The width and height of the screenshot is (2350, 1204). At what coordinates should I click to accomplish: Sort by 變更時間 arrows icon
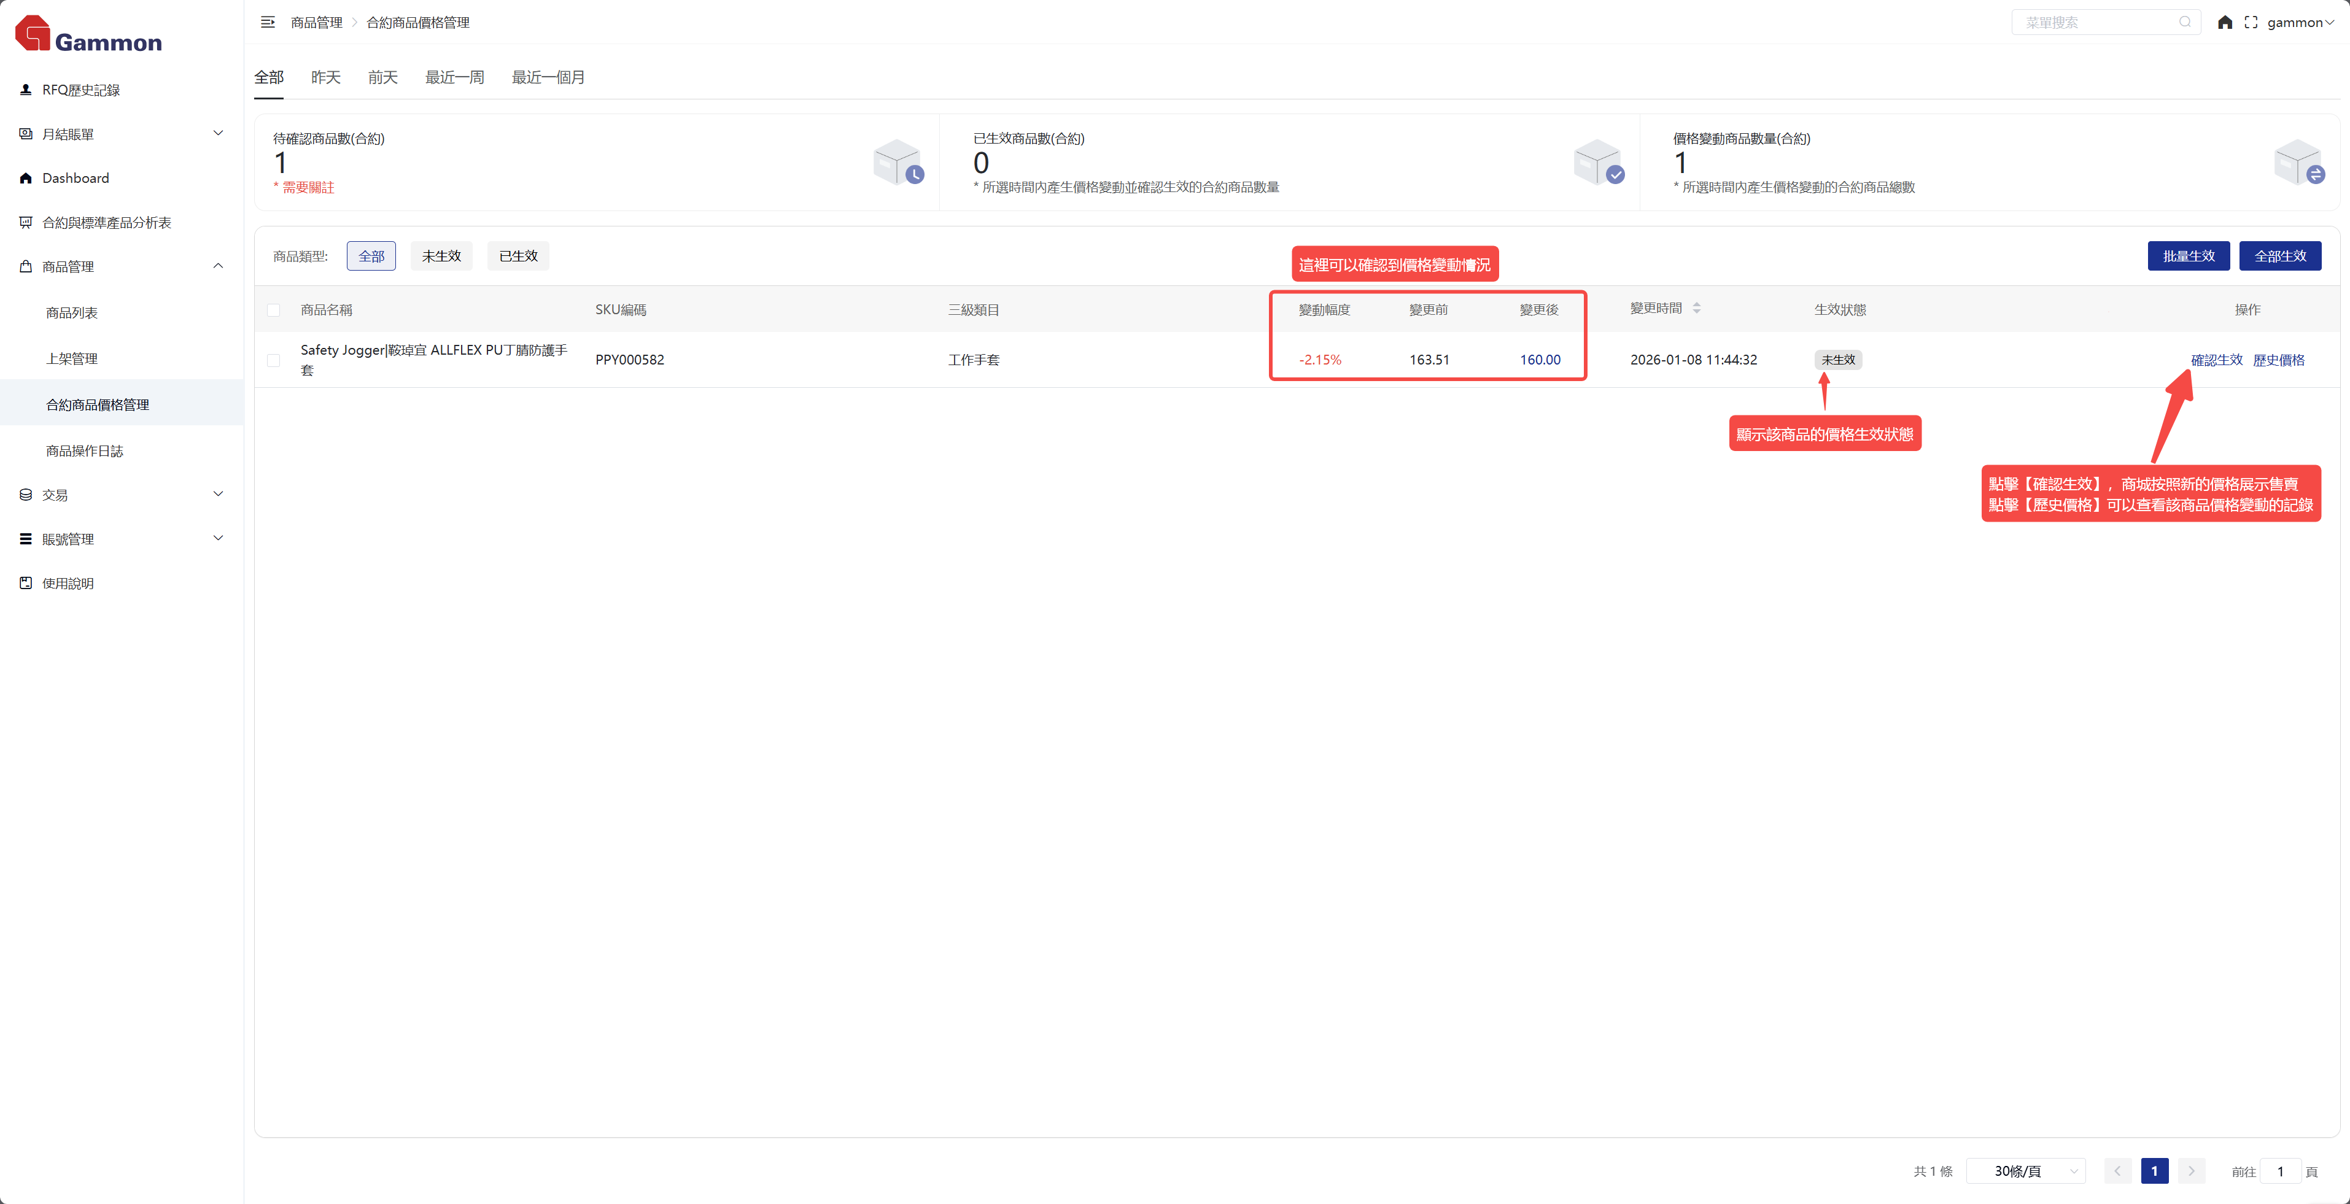[1696, 308]
